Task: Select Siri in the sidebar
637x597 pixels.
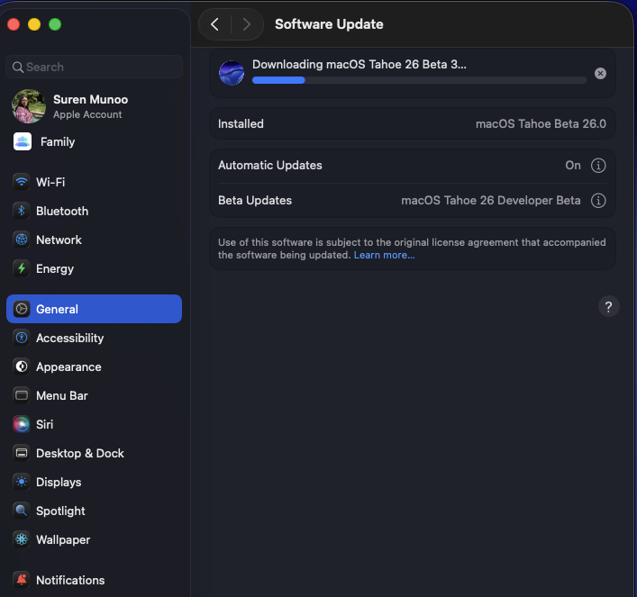Action: pos(95,424)
